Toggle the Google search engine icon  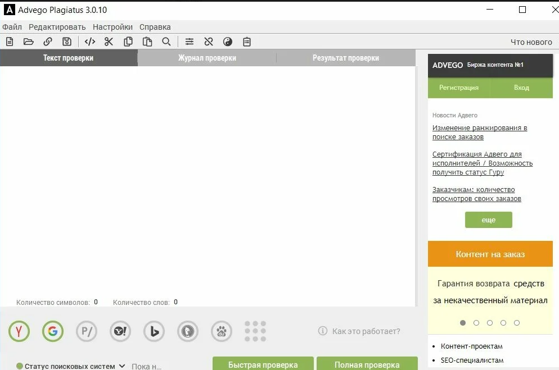53,331
